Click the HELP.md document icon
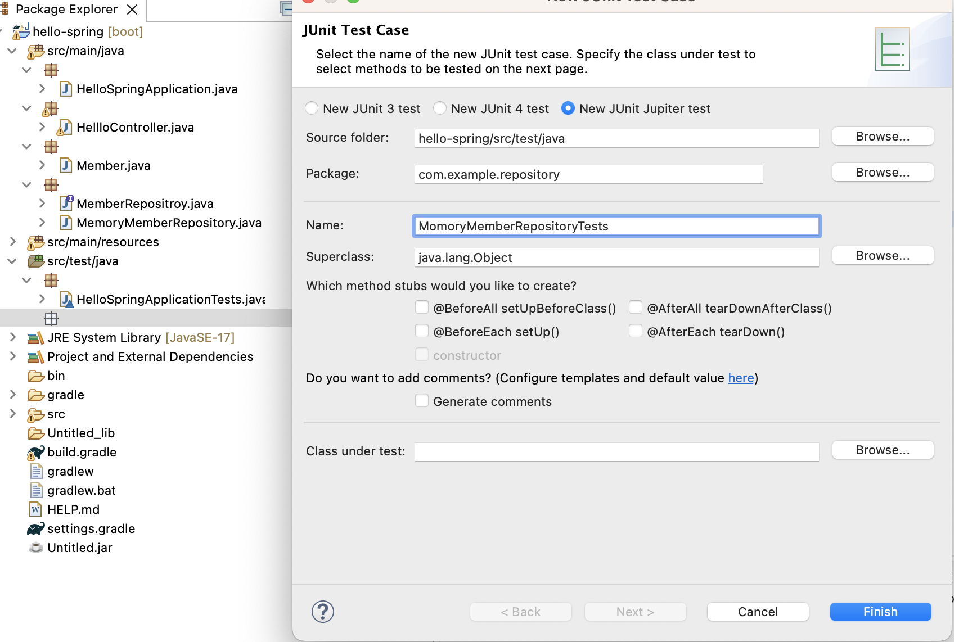954x642 pixels. pos(35,510)
